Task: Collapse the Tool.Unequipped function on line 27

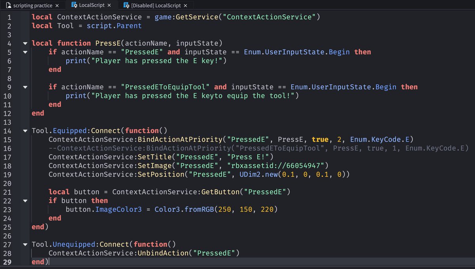Action: coord(25,244)
